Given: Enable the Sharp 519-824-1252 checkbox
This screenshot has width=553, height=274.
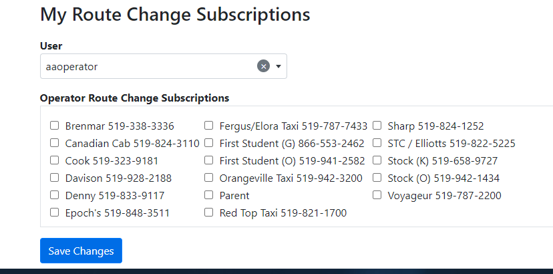Looking at the screenshot, I should 377,126.
